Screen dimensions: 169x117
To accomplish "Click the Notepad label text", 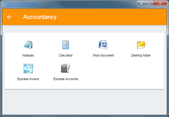I will coord(28,55).
